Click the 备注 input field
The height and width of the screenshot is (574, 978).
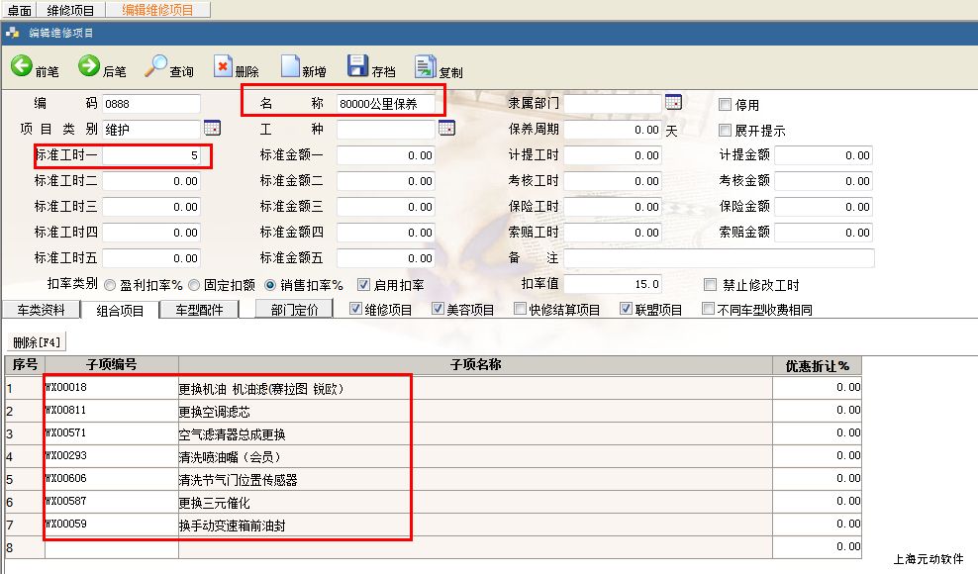tap(719, 258)
